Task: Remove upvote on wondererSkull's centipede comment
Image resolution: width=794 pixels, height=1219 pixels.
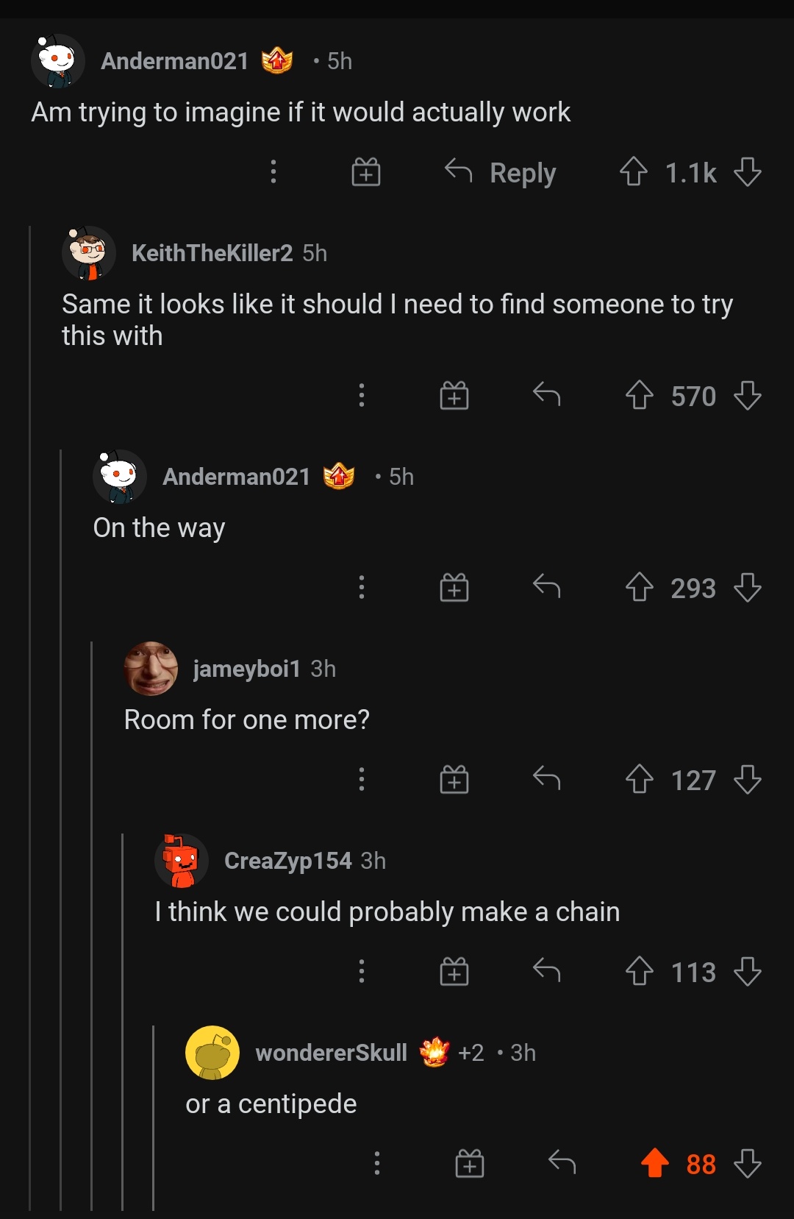Action: coord(654,1164)
